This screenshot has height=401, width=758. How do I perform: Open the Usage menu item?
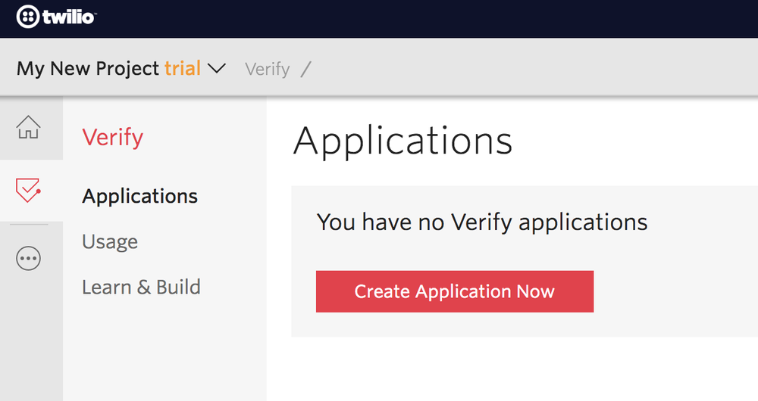click(x=110, y=242)
